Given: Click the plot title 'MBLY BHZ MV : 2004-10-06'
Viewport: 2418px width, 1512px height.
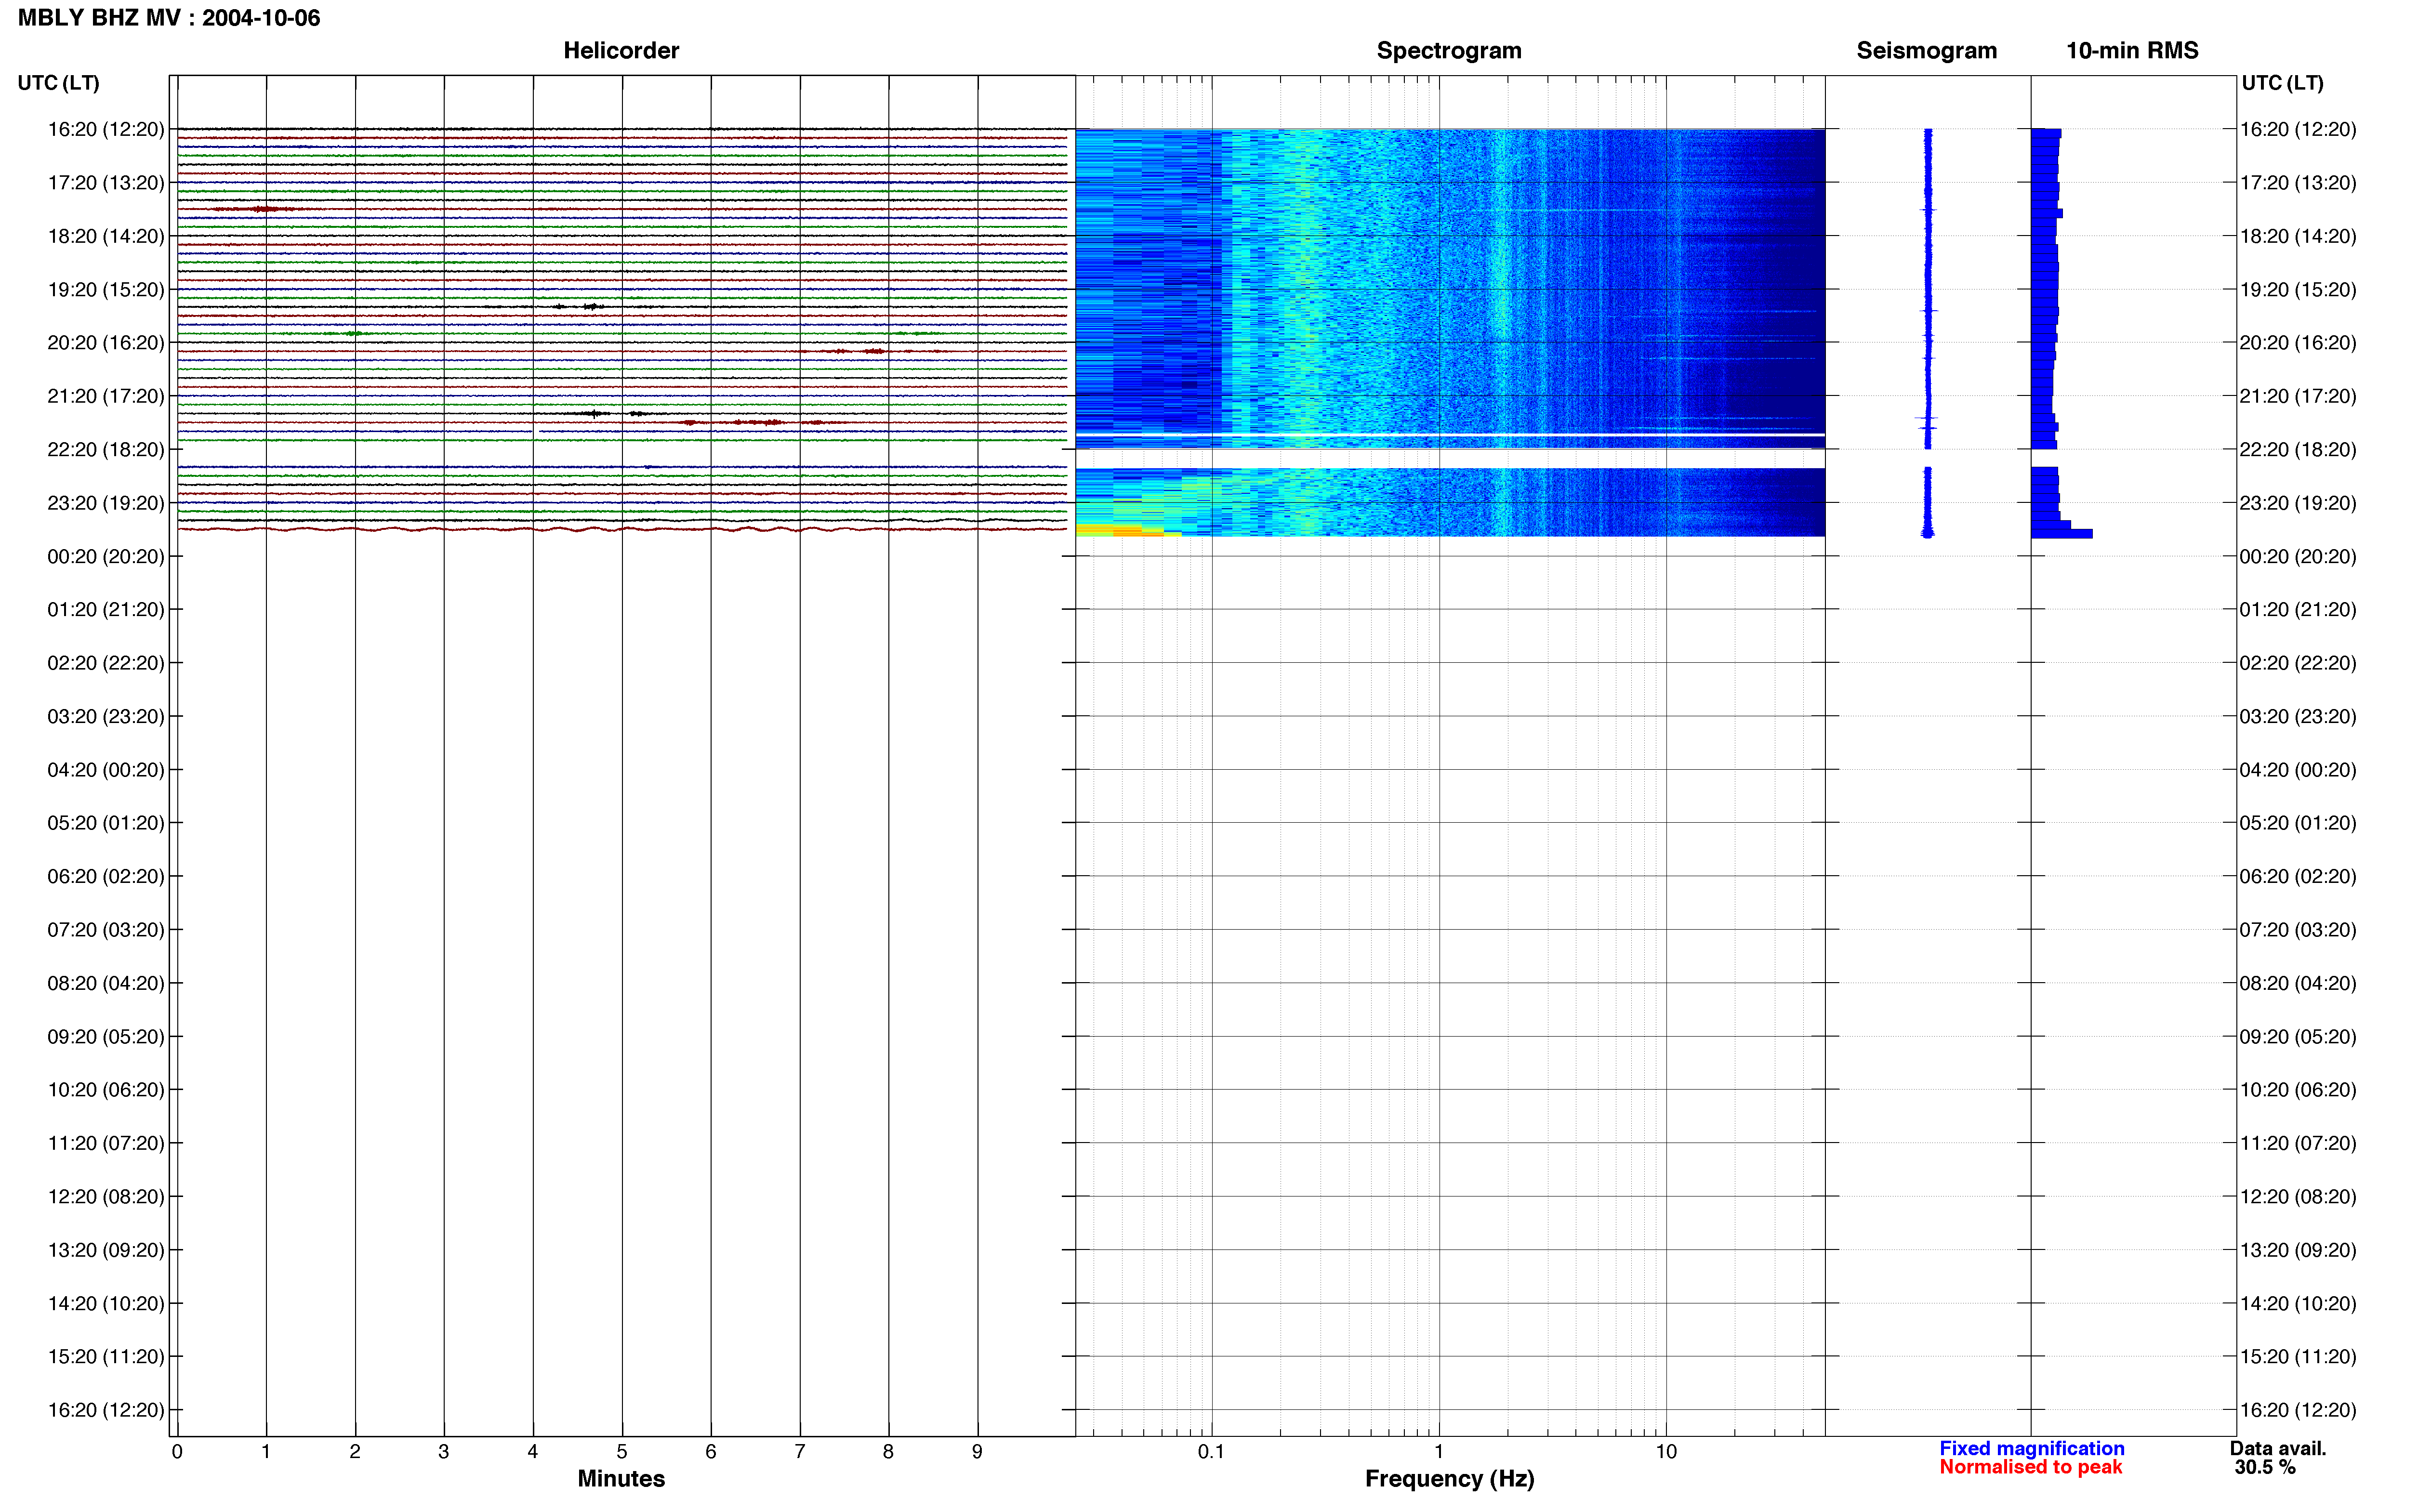Looking at the screenshot, I should point(169,18).
